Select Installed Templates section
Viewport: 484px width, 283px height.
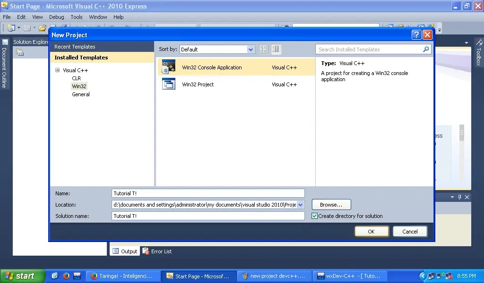102,58
